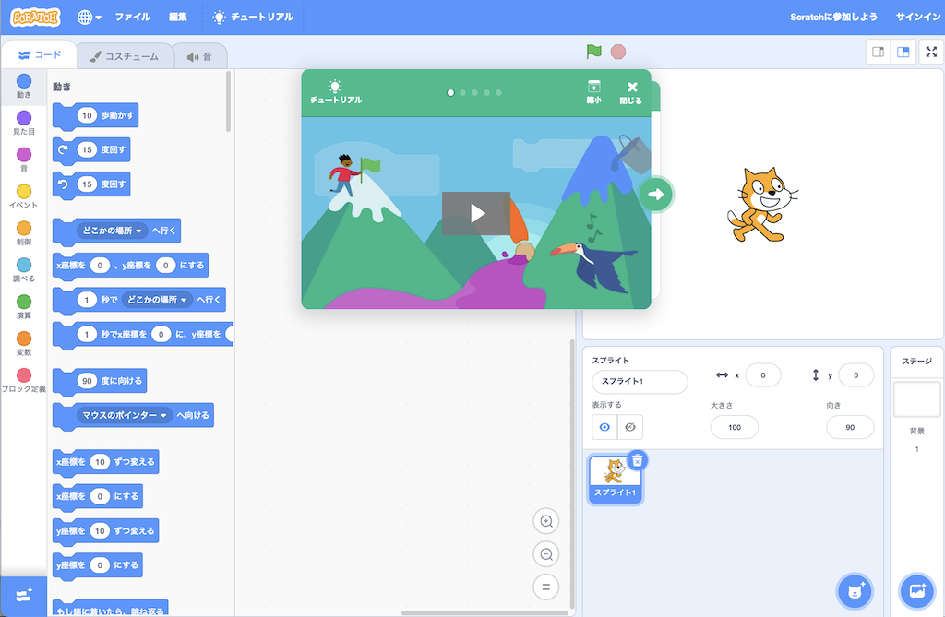Open the choose a sprite button
This screenshot has width=945, height=617.
855,591
